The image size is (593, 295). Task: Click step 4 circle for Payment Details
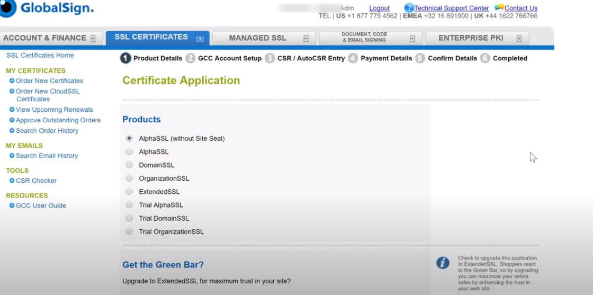click(x=353, y=58)
